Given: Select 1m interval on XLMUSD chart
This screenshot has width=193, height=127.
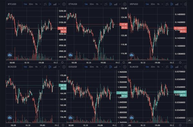Looking at the screenshot, I should coord(147,67).
